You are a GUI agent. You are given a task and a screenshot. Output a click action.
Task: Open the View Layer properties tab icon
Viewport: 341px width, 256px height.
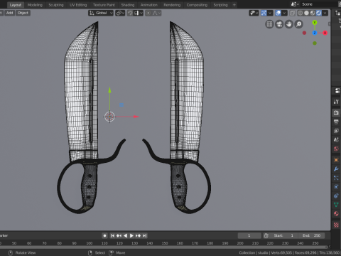click(x=336, y=131)
